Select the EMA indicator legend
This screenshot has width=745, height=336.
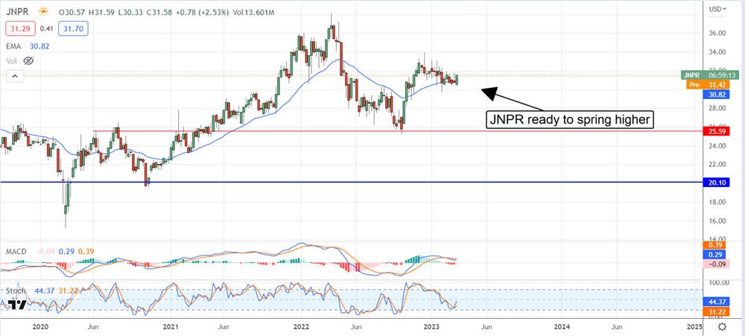13,46
